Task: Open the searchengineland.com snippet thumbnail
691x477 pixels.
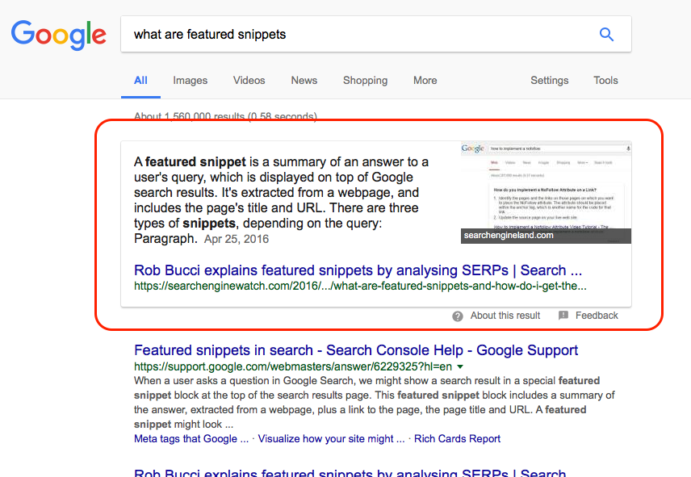Action: (546, 192)
